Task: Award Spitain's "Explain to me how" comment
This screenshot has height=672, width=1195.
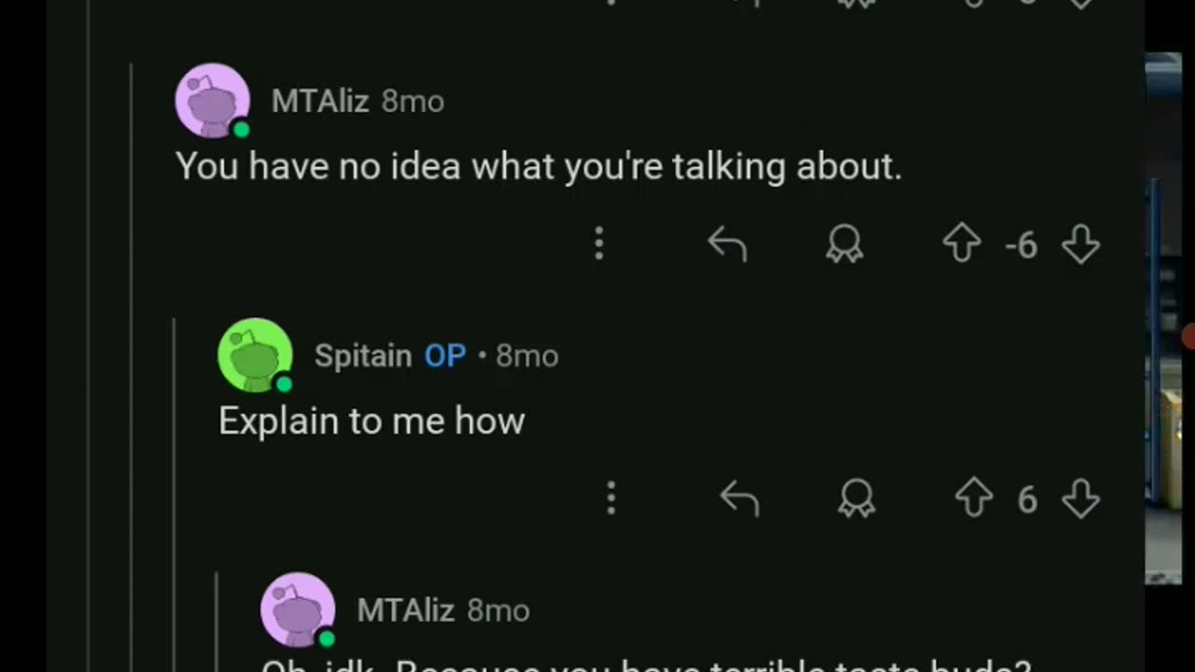Action: pos(856,499)
